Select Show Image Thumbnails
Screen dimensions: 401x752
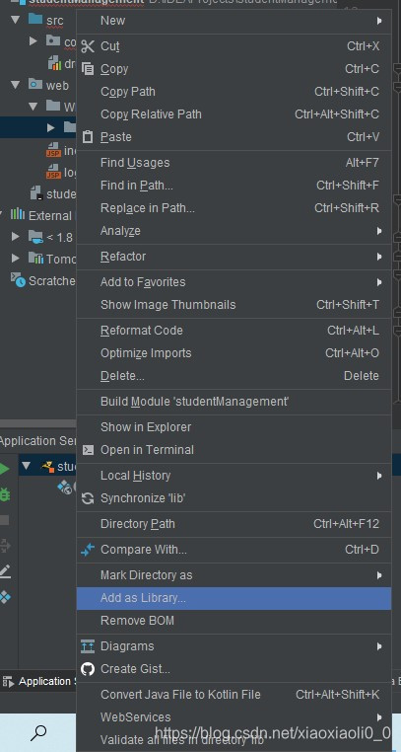234,305
